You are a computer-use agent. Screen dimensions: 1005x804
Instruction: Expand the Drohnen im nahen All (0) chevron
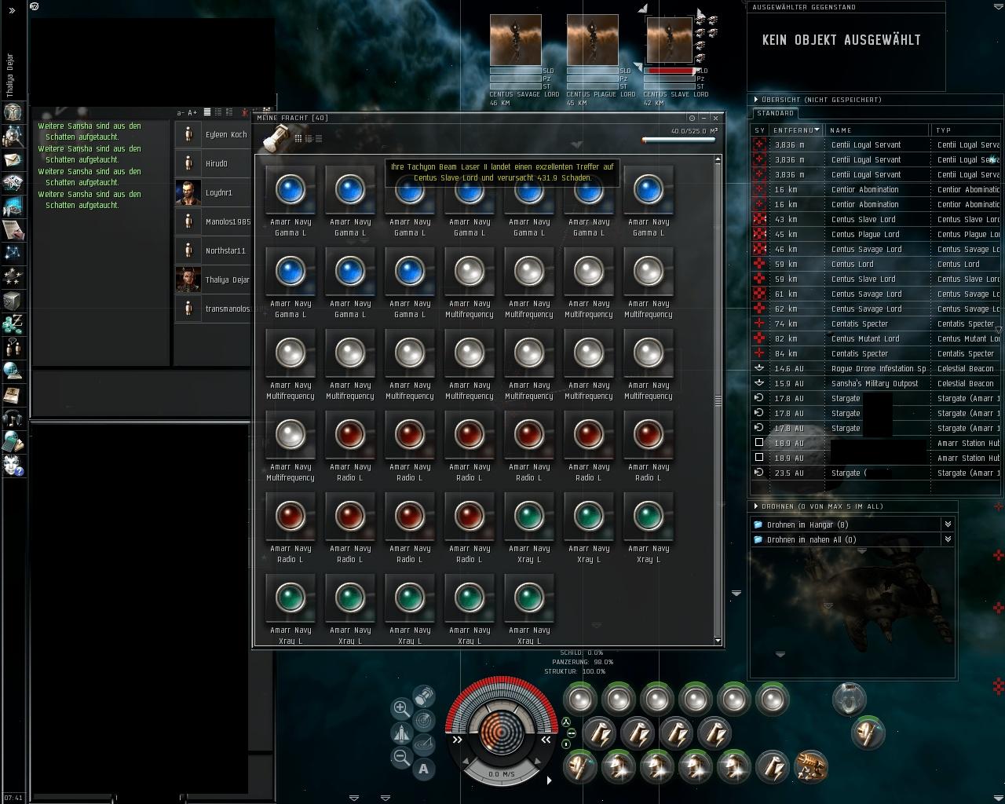tap(948, 539)
